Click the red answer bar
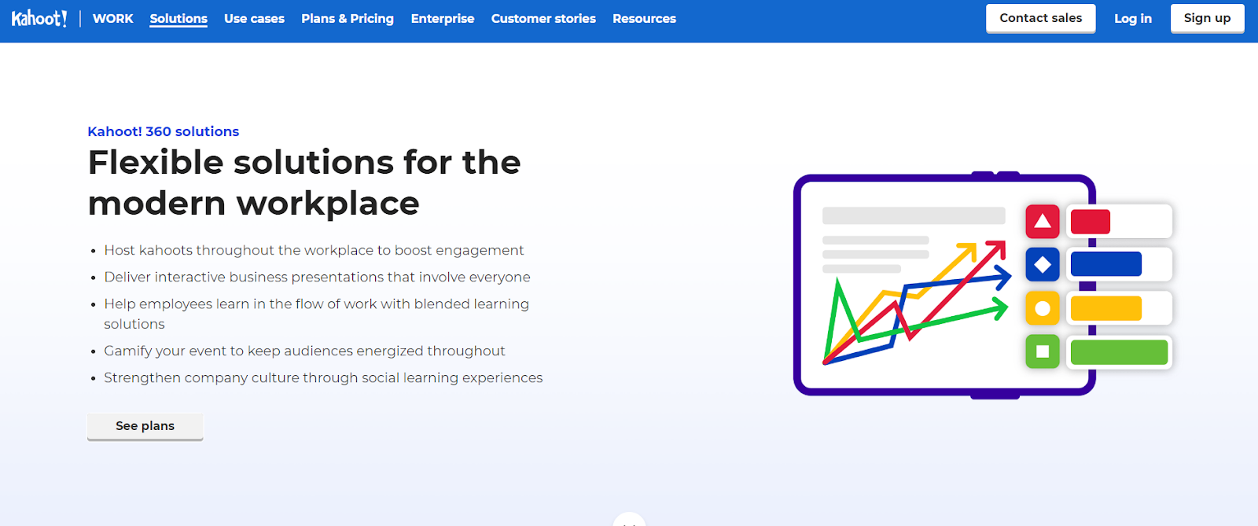This screenshot has width=1258, height=526. (x=1091, y=222)
